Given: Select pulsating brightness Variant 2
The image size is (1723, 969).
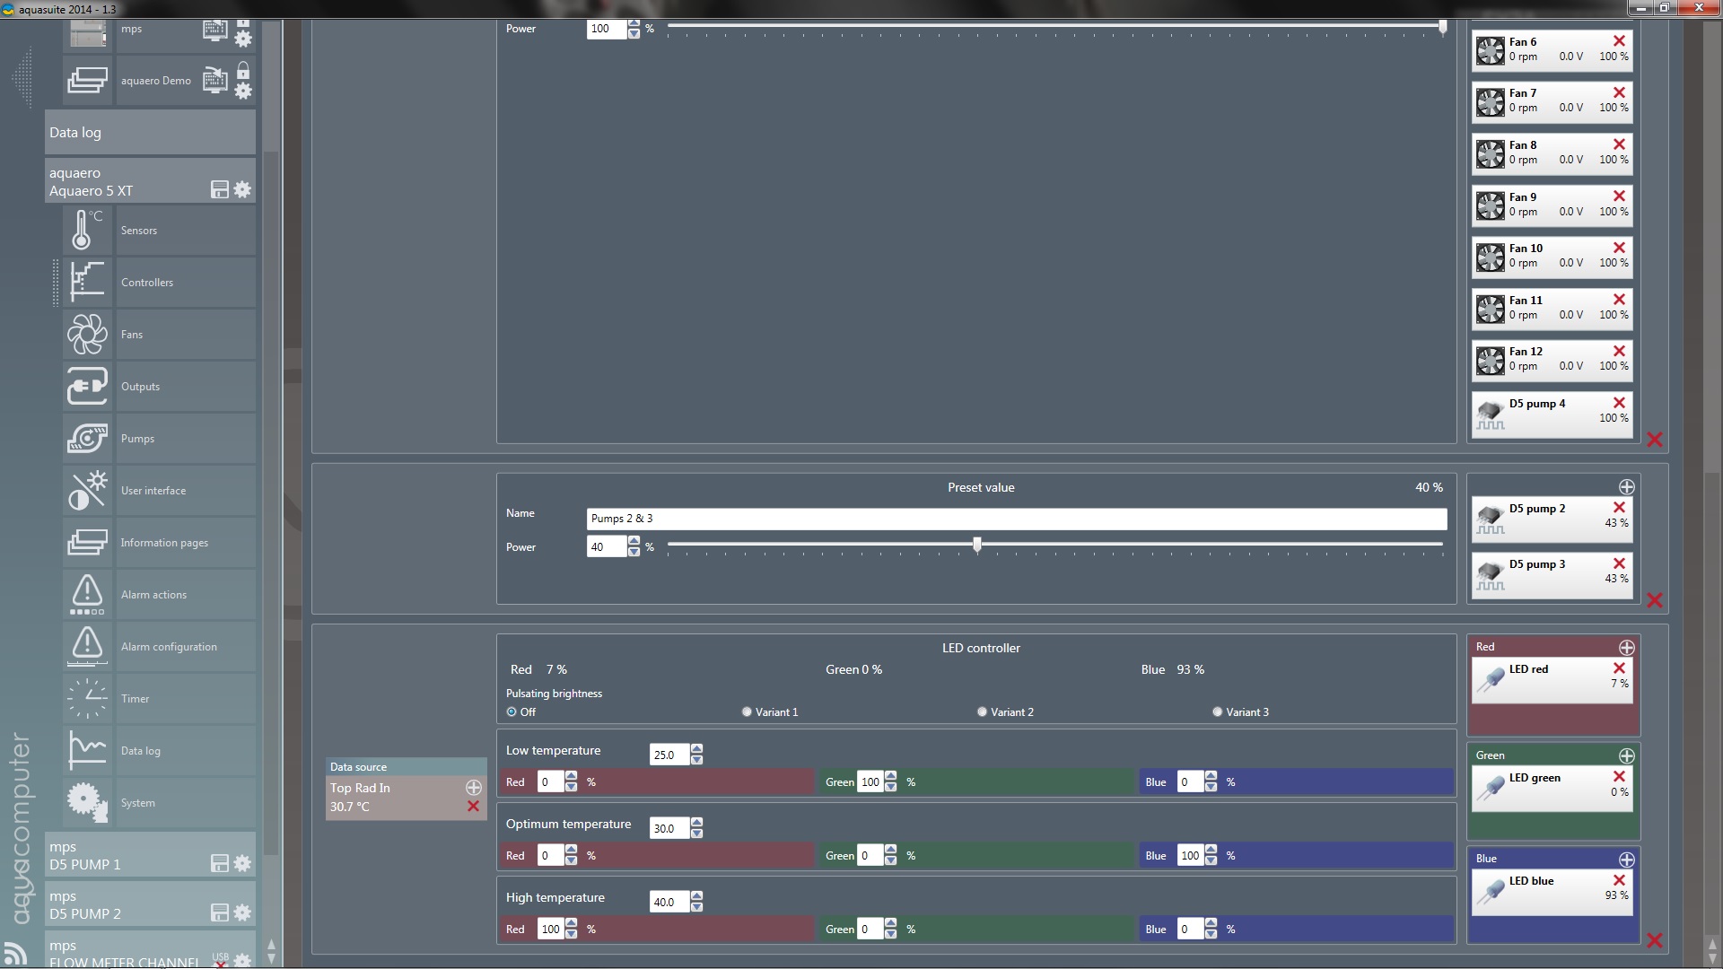Looking at the screenshot, I should point(982,712).
